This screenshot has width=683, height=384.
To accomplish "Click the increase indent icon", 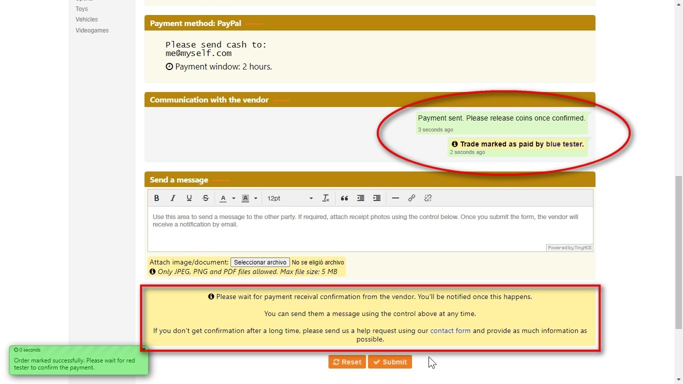I will click(377, 198).
